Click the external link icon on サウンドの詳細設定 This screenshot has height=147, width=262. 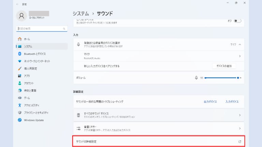tap(240, 142)
